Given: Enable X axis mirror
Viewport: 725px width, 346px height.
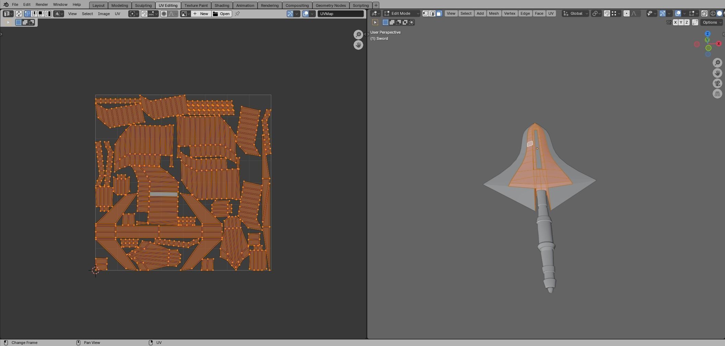Looking at the screenshot, I should coord(675,22).
